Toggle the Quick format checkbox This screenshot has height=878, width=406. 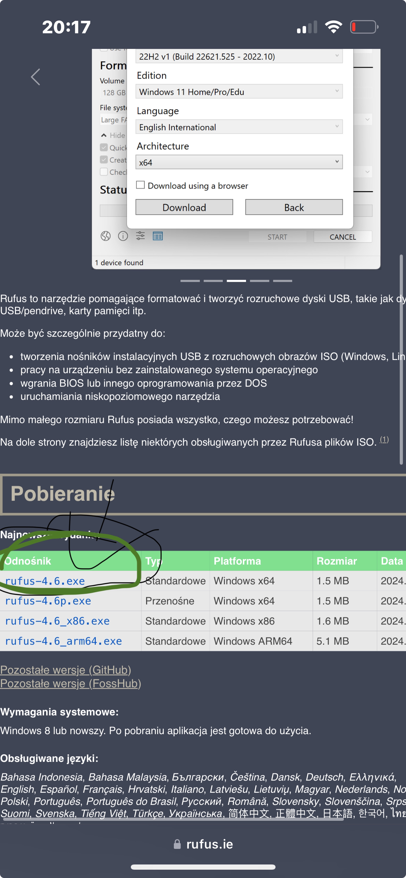click(104, 147)
